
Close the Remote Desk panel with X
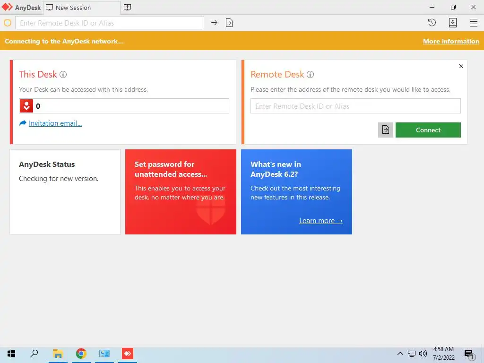[x=461, y=66]
